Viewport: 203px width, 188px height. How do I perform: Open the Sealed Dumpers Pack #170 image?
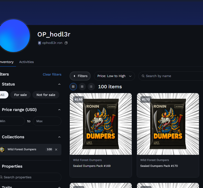tap(168, 124)
